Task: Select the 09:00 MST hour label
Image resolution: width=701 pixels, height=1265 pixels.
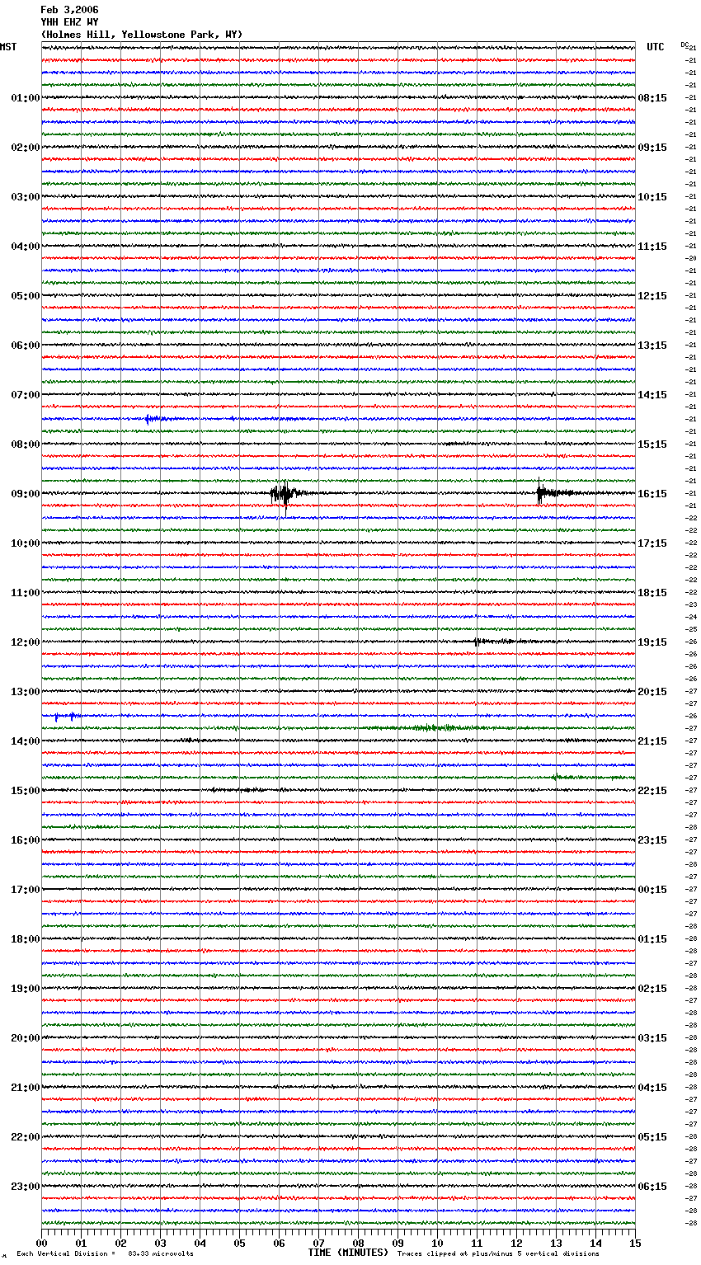Action: [25, 494]
